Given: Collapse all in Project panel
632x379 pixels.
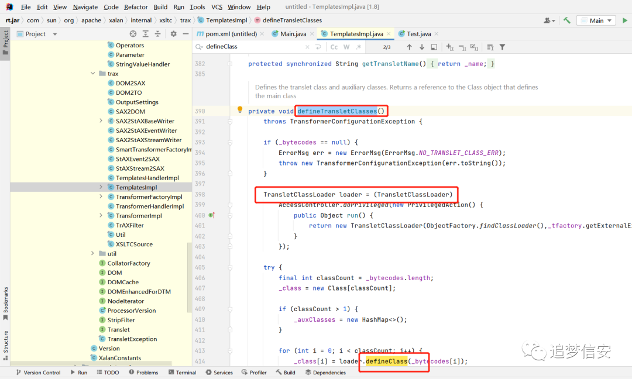Looking at the screenshot, I should coord(157,34).
